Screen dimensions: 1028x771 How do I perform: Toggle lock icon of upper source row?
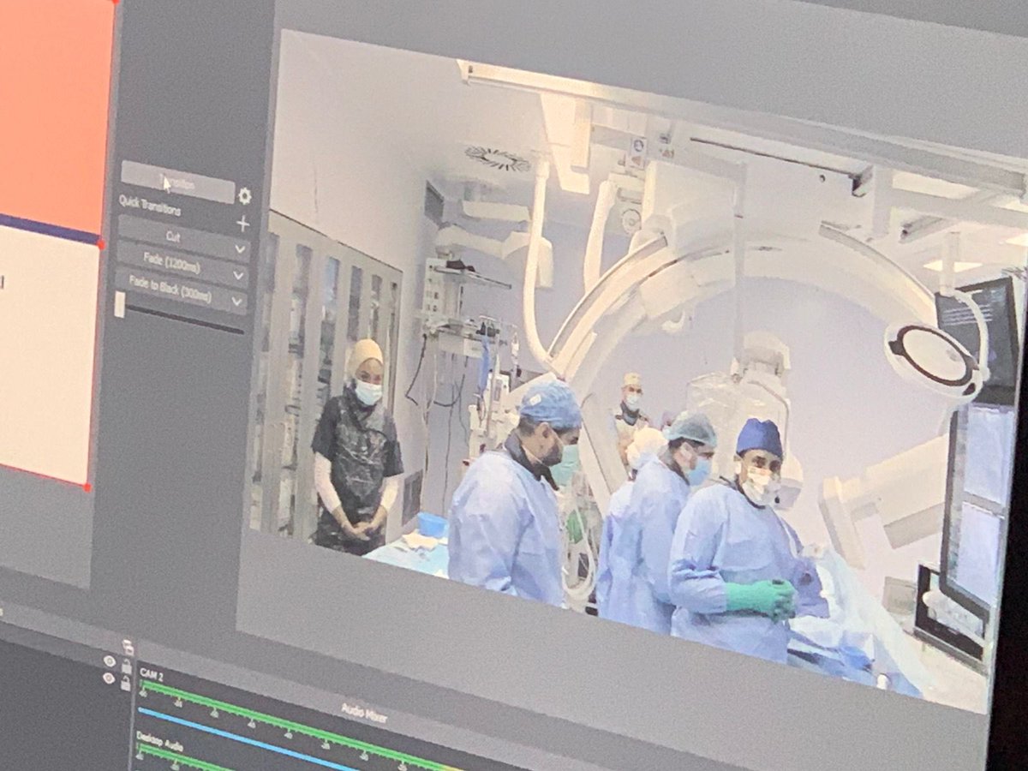coord(127,666)
